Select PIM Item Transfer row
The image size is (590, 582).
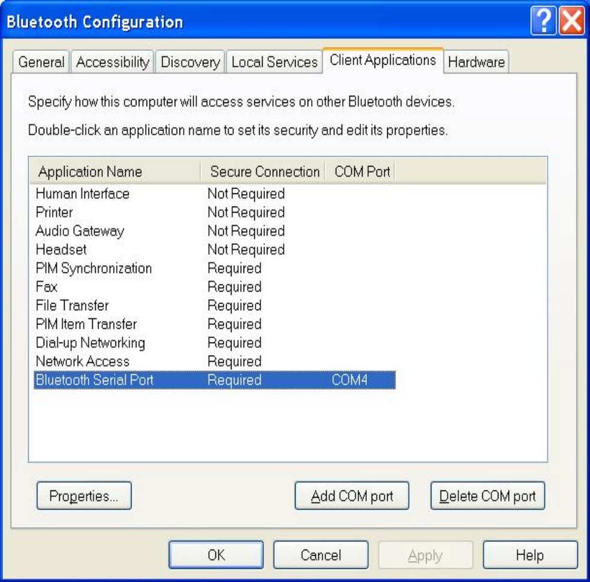(214, 324)
